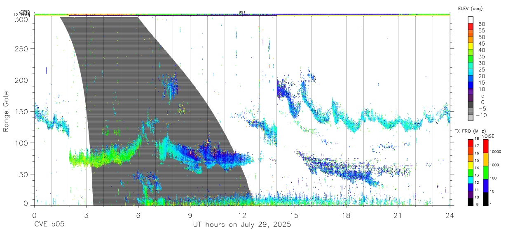Click the '50' label on ELEV colorbar
Image resolution: width=506 pixels, height=233 pixels.
point(481,37)
